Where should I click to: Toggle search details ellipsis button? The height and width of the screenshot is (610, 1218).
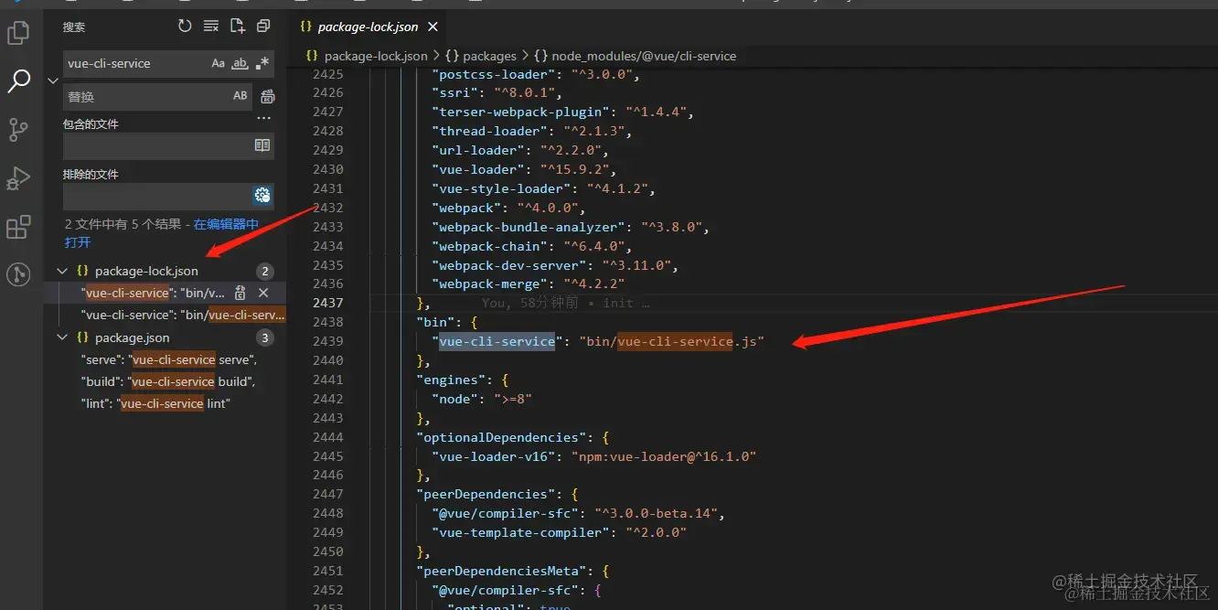click(x=264, y=118)
